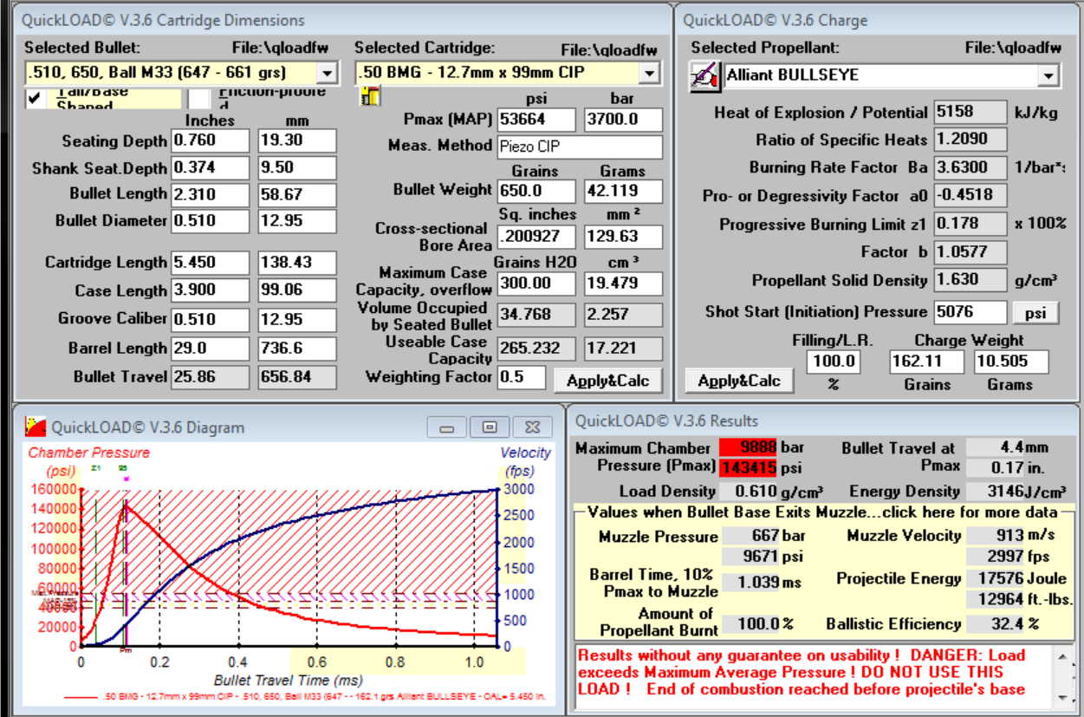Click the red Pmax psi value 143415
The width and height of the screenshot is (1084, 717).
click(749, 467)
